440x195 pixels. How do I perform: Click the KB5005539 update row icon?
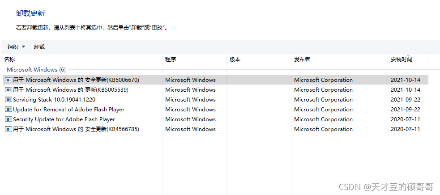[x=9, y=90]
